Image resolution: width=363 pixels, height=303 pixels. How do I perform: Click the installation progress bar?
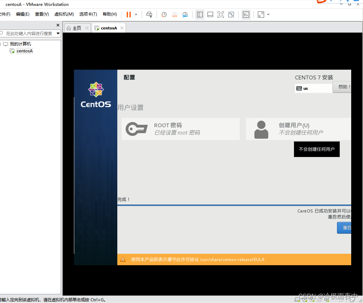pyautogui.click(x=234, y=205)
